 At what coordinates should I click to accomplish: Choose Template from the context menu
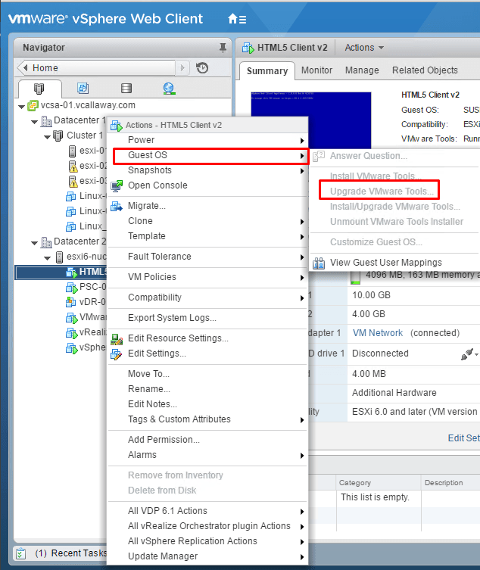pyautogui.click(x=207, y=236)
